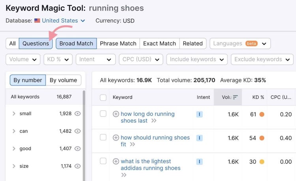
Task: Expand the 'small' keyword group
Action: point(14,113)
